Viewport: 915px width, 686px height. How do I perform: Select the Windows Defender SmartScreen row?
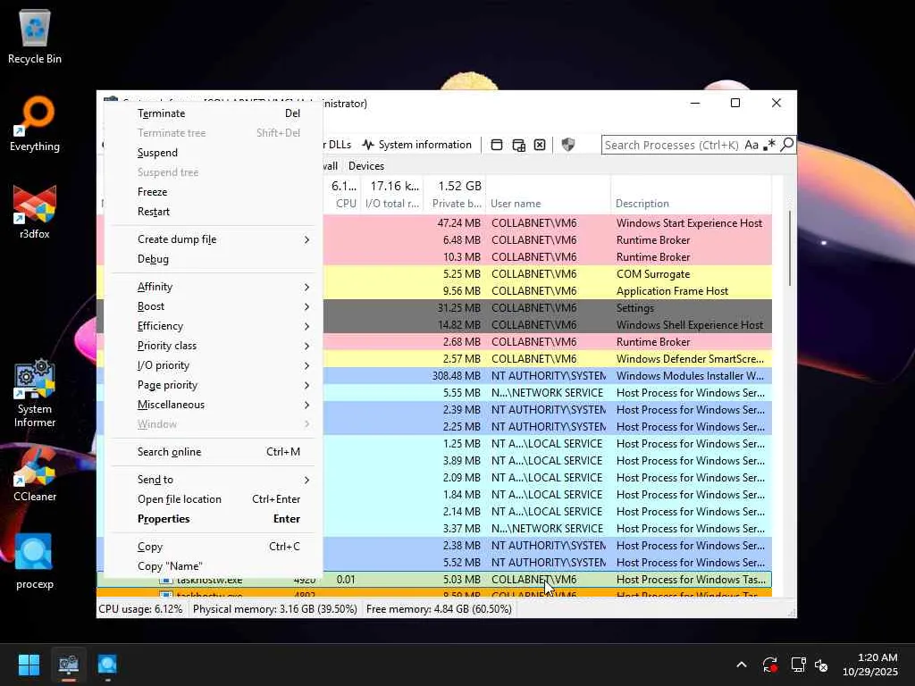pyautogui.click(x=548, y=359)
